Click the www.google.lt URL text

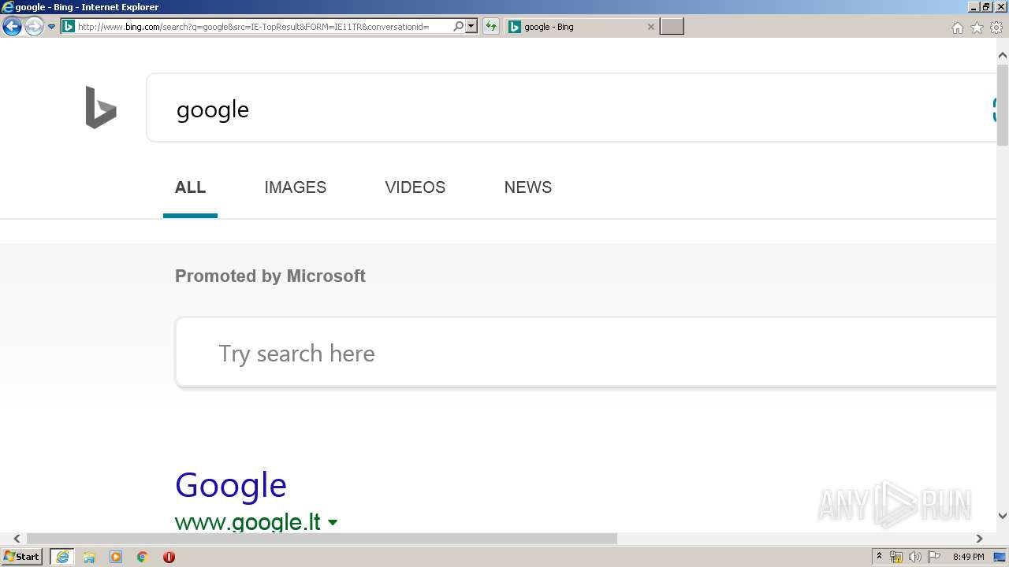tap(248, 521)
